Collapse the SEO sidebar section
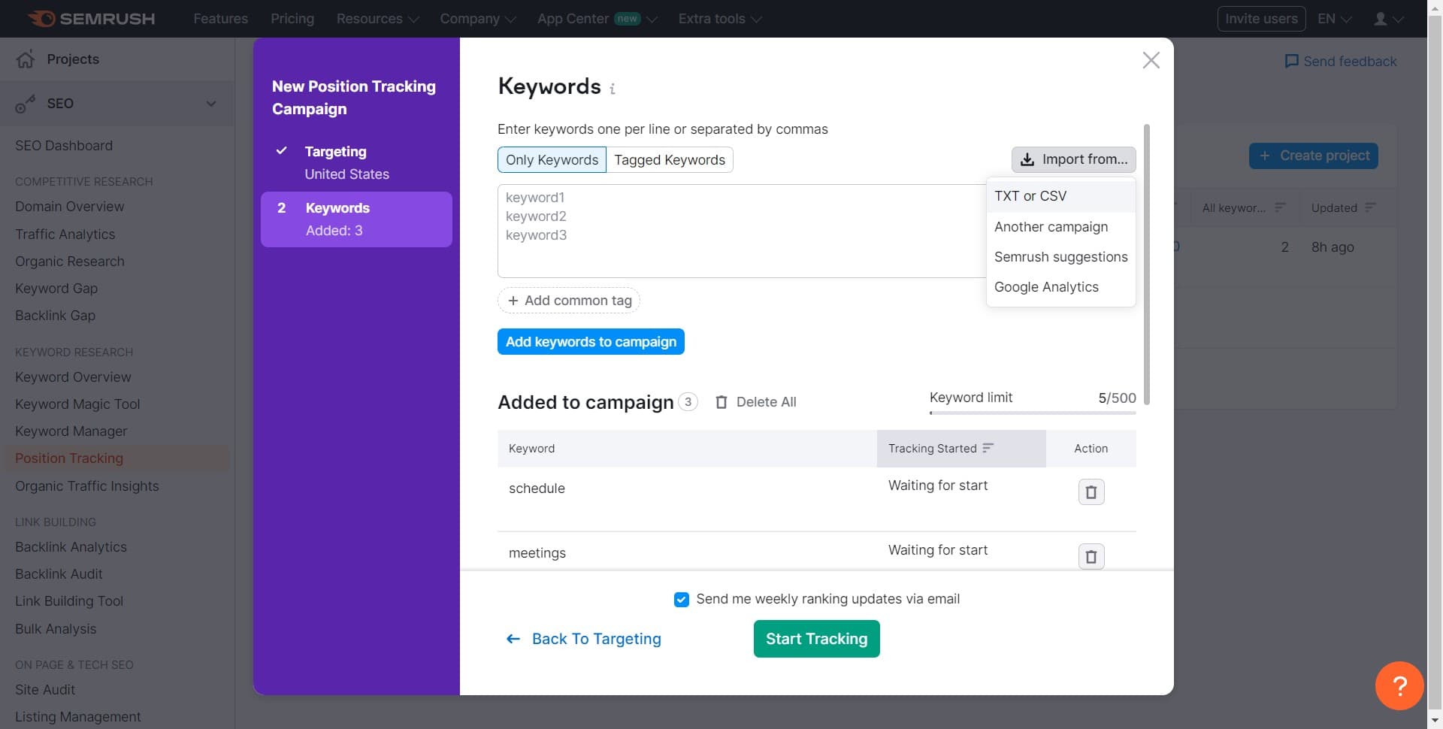 [x=211, y=103]
